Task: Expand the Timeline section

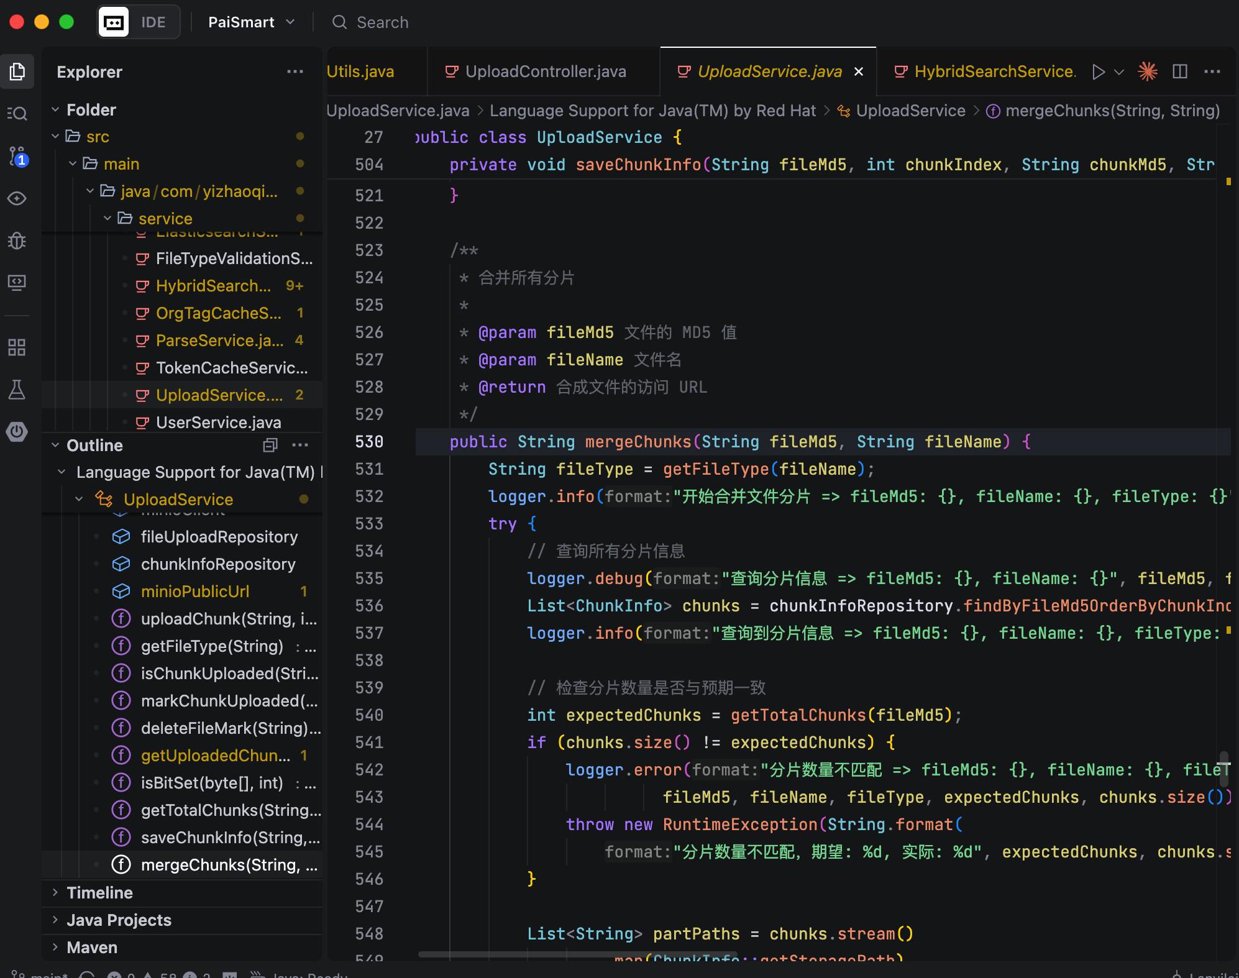Action: click(99, 893)
